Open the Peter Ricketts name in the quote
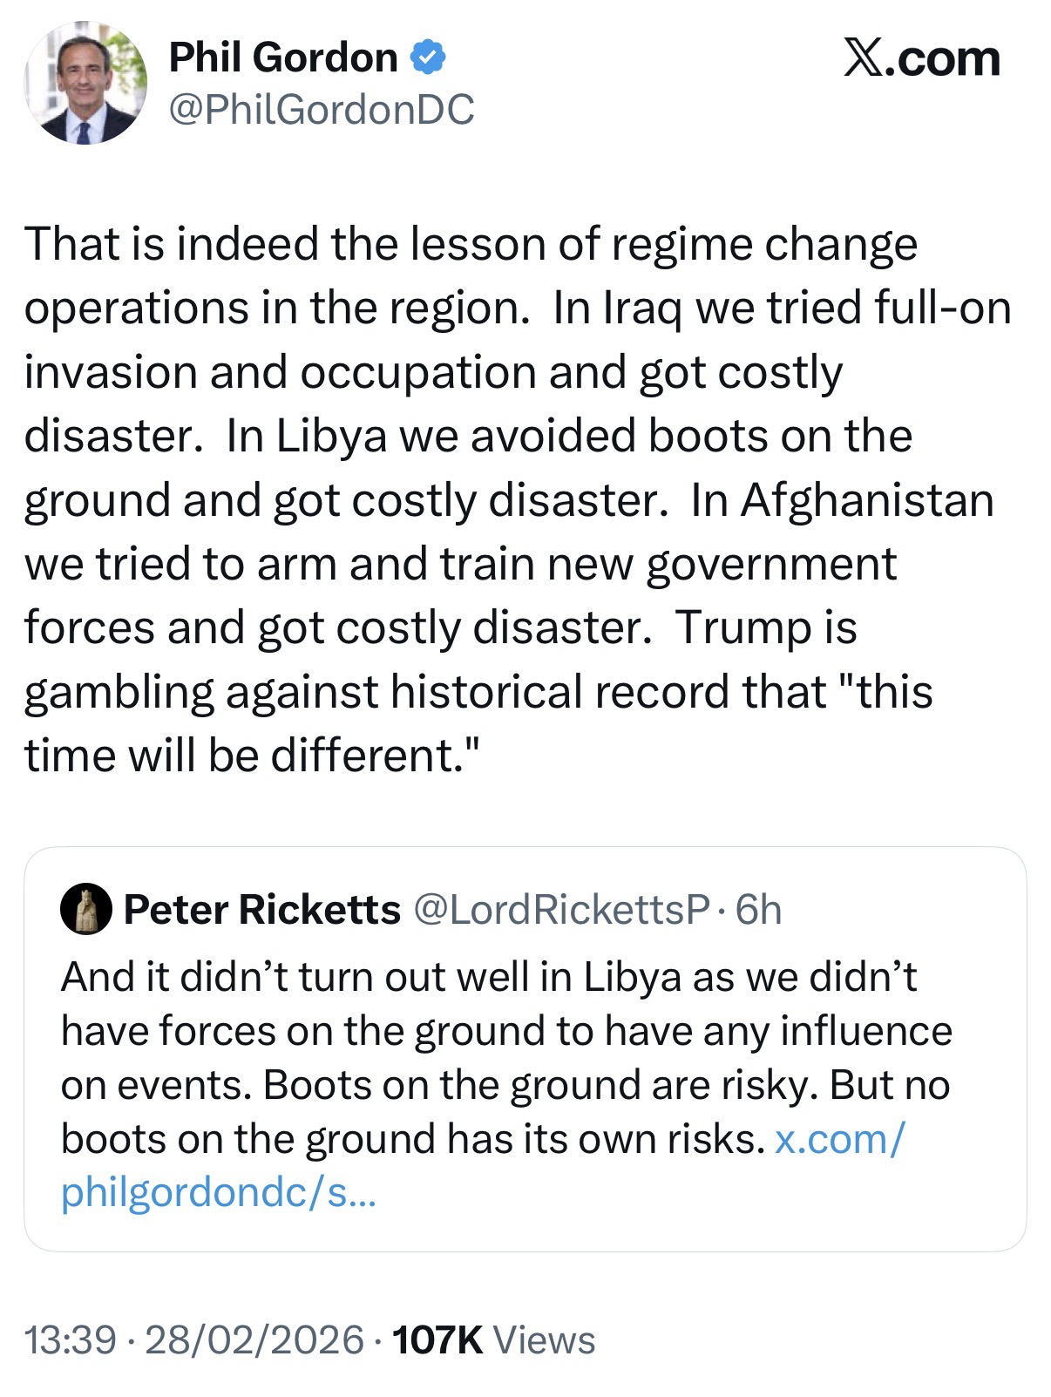This screenshot has width=1051, height=1397. [x=261, y=910]
